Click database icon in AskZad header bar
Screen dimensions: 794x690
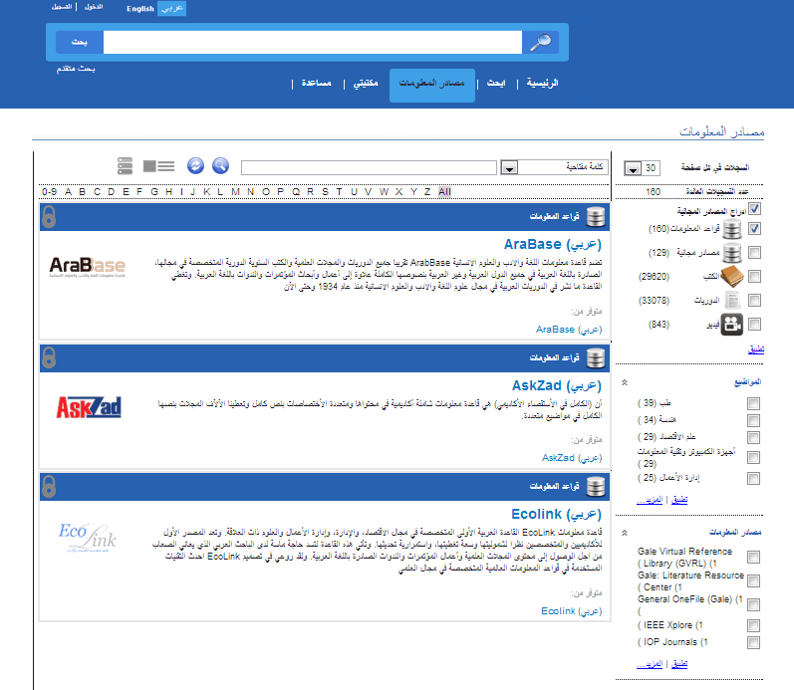[x=596, y=357]
